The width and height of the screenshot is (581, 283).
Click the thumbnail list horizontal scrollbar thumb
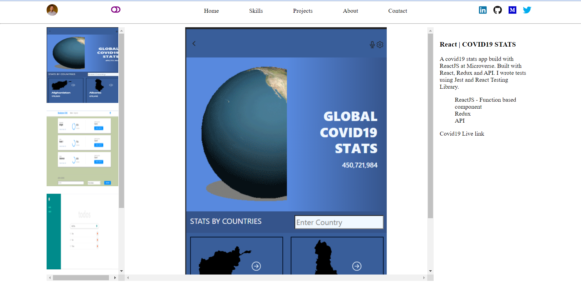coord(81,278)
